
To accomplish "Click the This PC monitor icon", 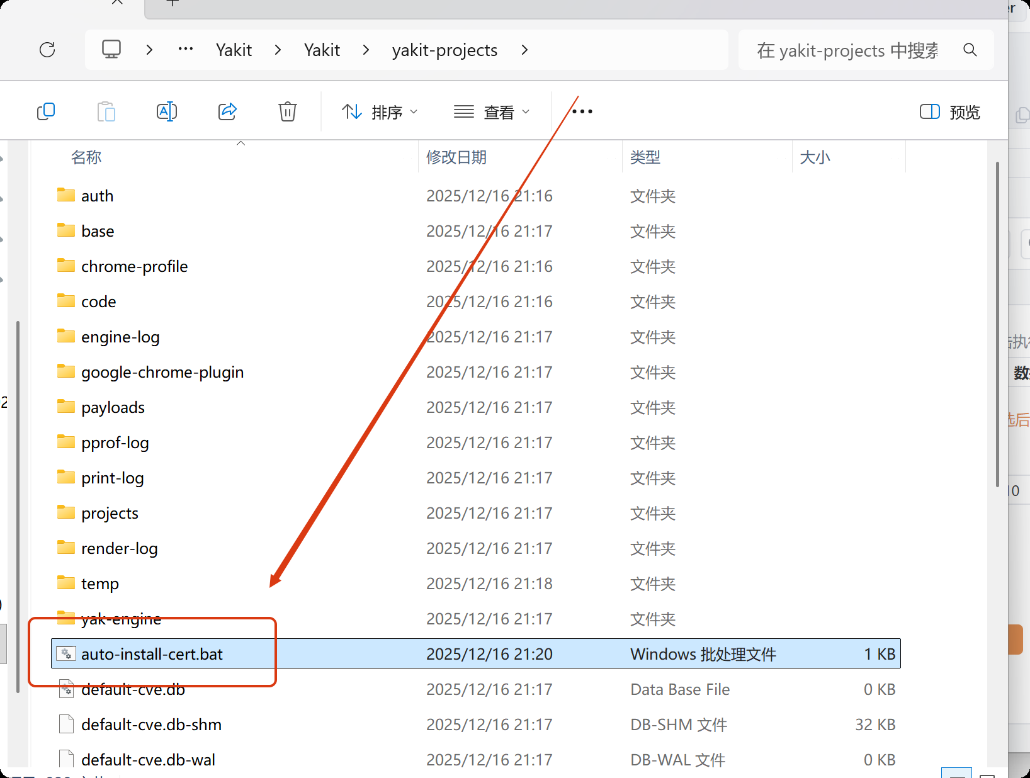I will tap(111, 50).
